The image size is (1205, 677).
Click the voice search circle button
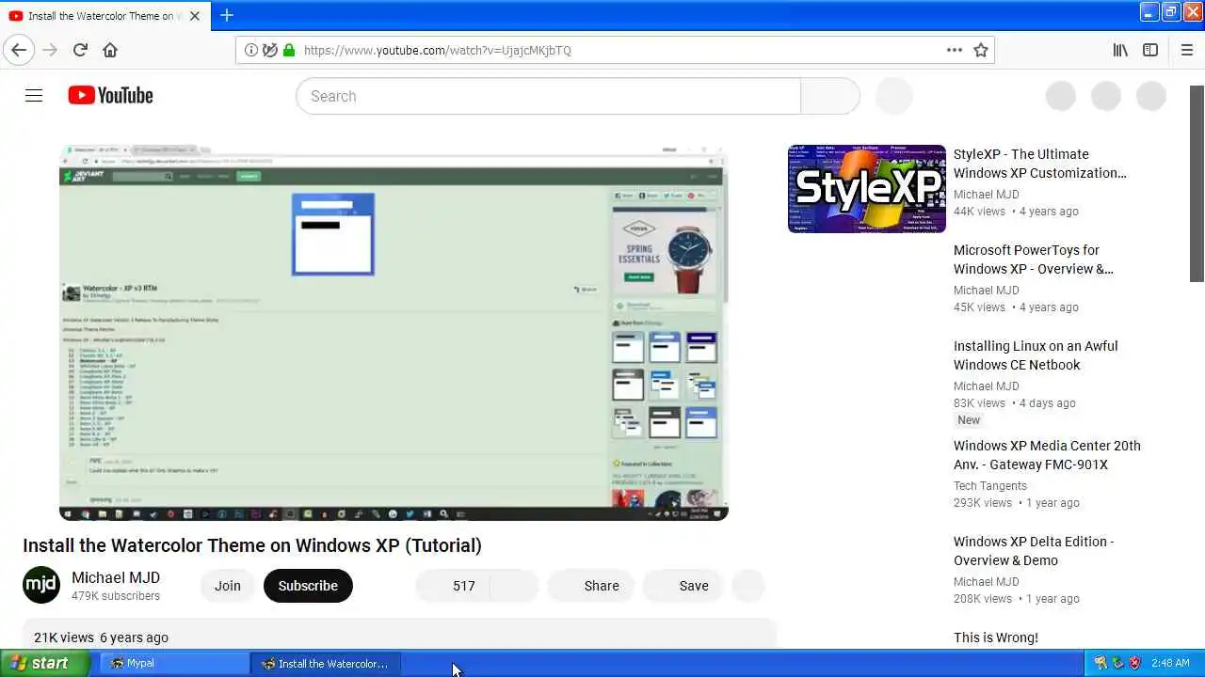tap(894, 96)
